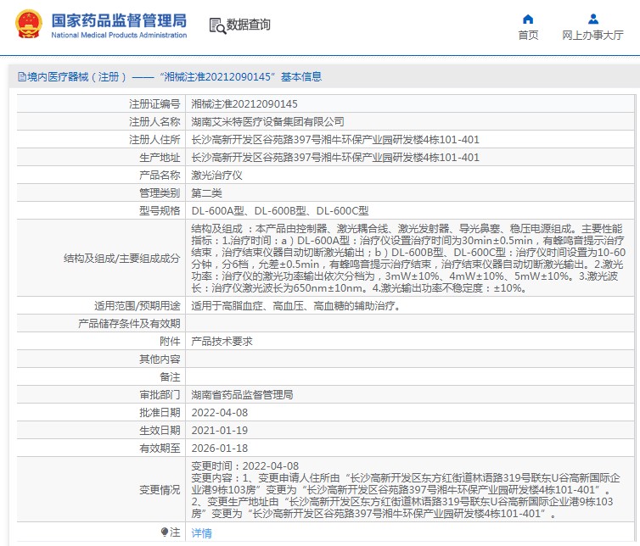The height and width of the screenshot is (546, 640).
Task: Click the 网上办事大厅 label
Action: tap(592, 36)
